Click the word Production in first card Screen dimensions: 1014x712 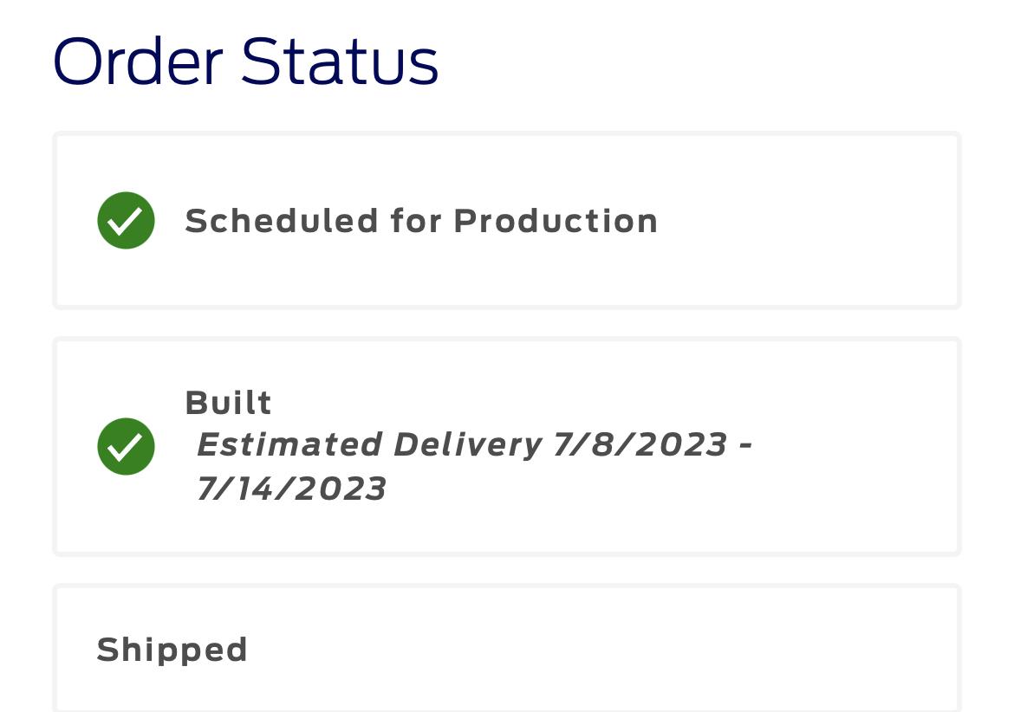[556, 221]
